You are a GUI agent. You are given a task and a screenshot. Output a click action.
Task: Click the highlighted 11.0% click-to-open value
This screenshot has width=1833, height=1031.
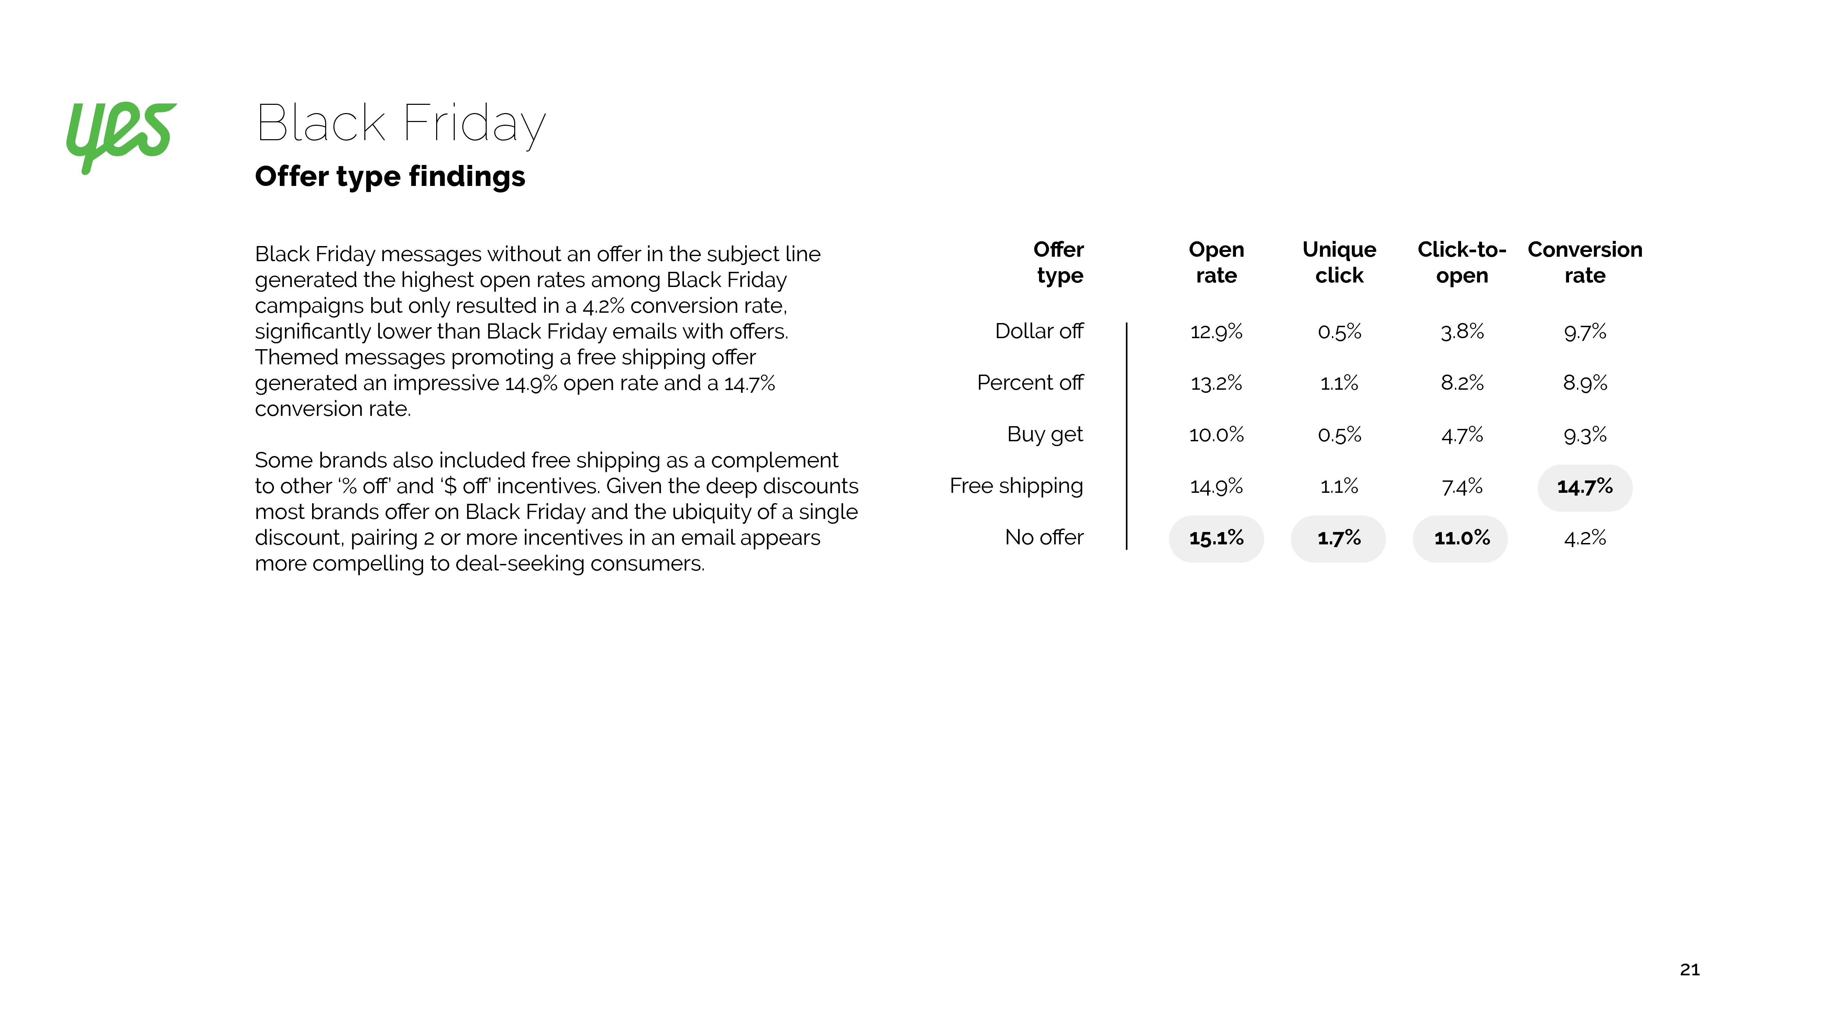(1461, 539)
